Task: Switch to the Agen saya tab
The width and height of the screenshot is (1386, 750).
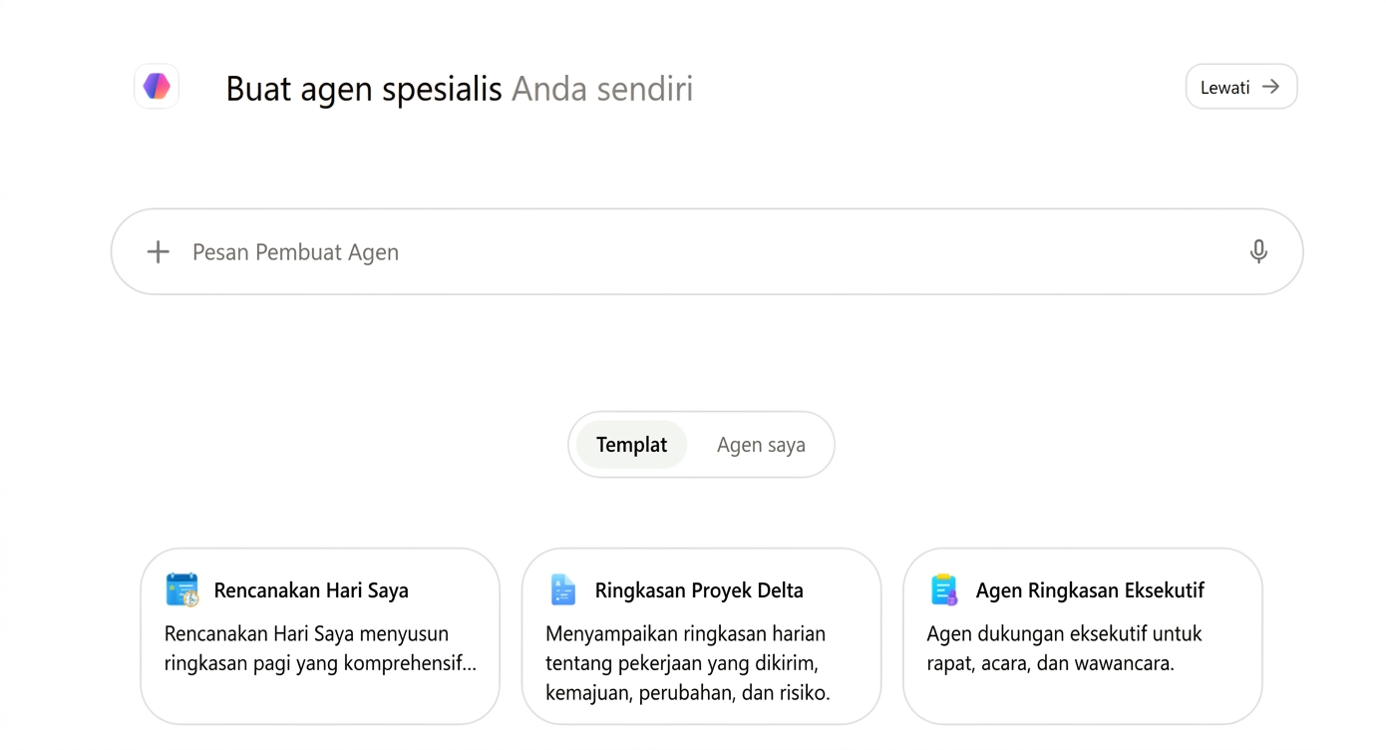Action: (761, 445)
